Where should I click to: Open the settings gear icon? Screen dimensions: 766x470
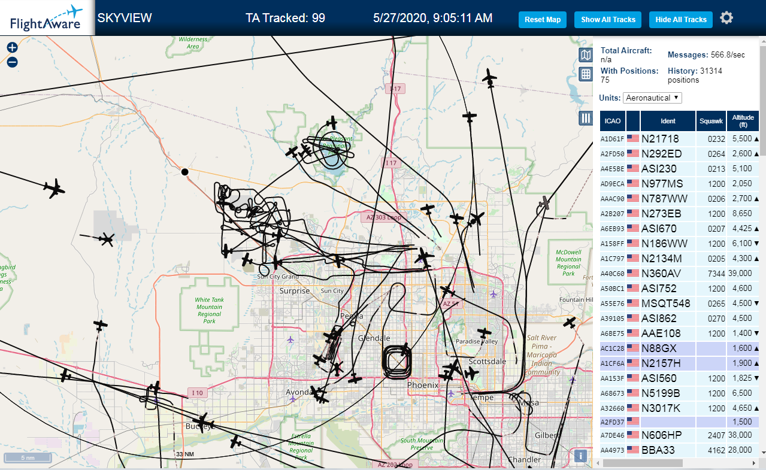(x=726, y=18)
